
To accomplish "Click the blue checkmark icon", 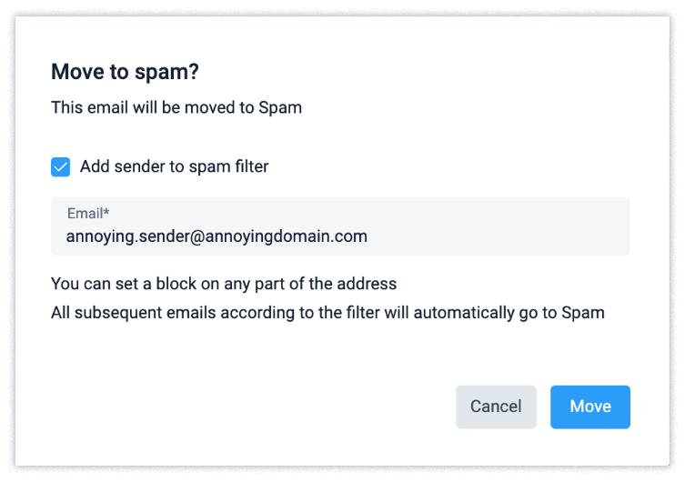I will coord(61,167).
